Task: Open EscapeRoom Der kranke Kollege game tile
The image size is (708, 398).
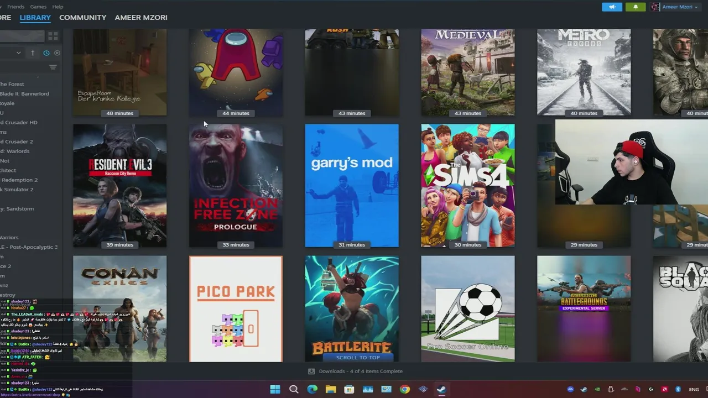Action: click(x=119, y=72)
